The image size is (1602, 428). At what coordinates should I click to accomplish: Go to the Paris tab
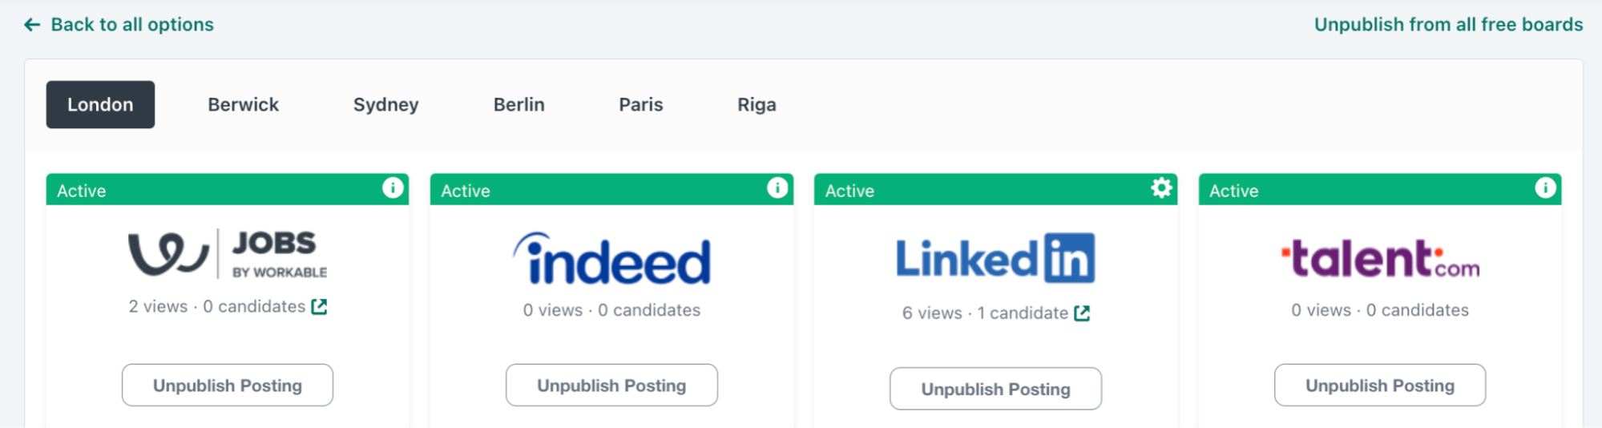click(640, 105)
